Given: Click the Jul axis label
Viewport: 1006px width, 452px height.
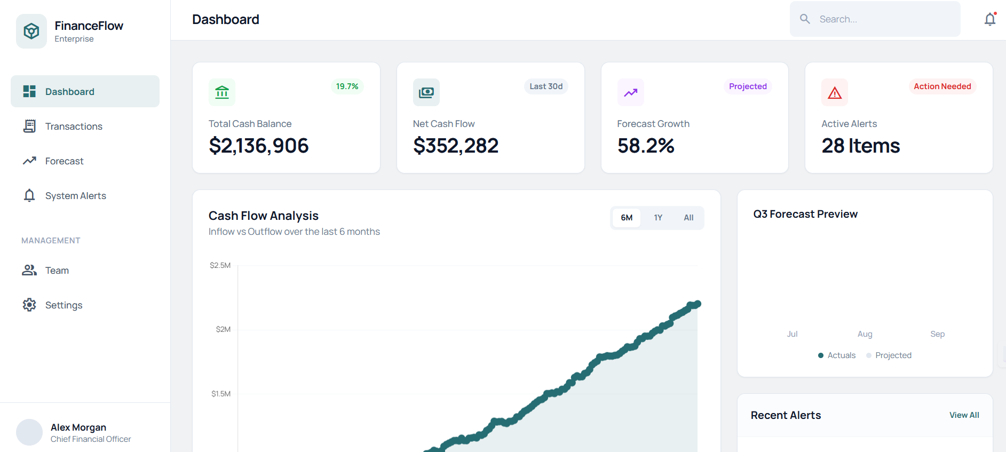Looking at the screenshot, I should pos(792,334).
